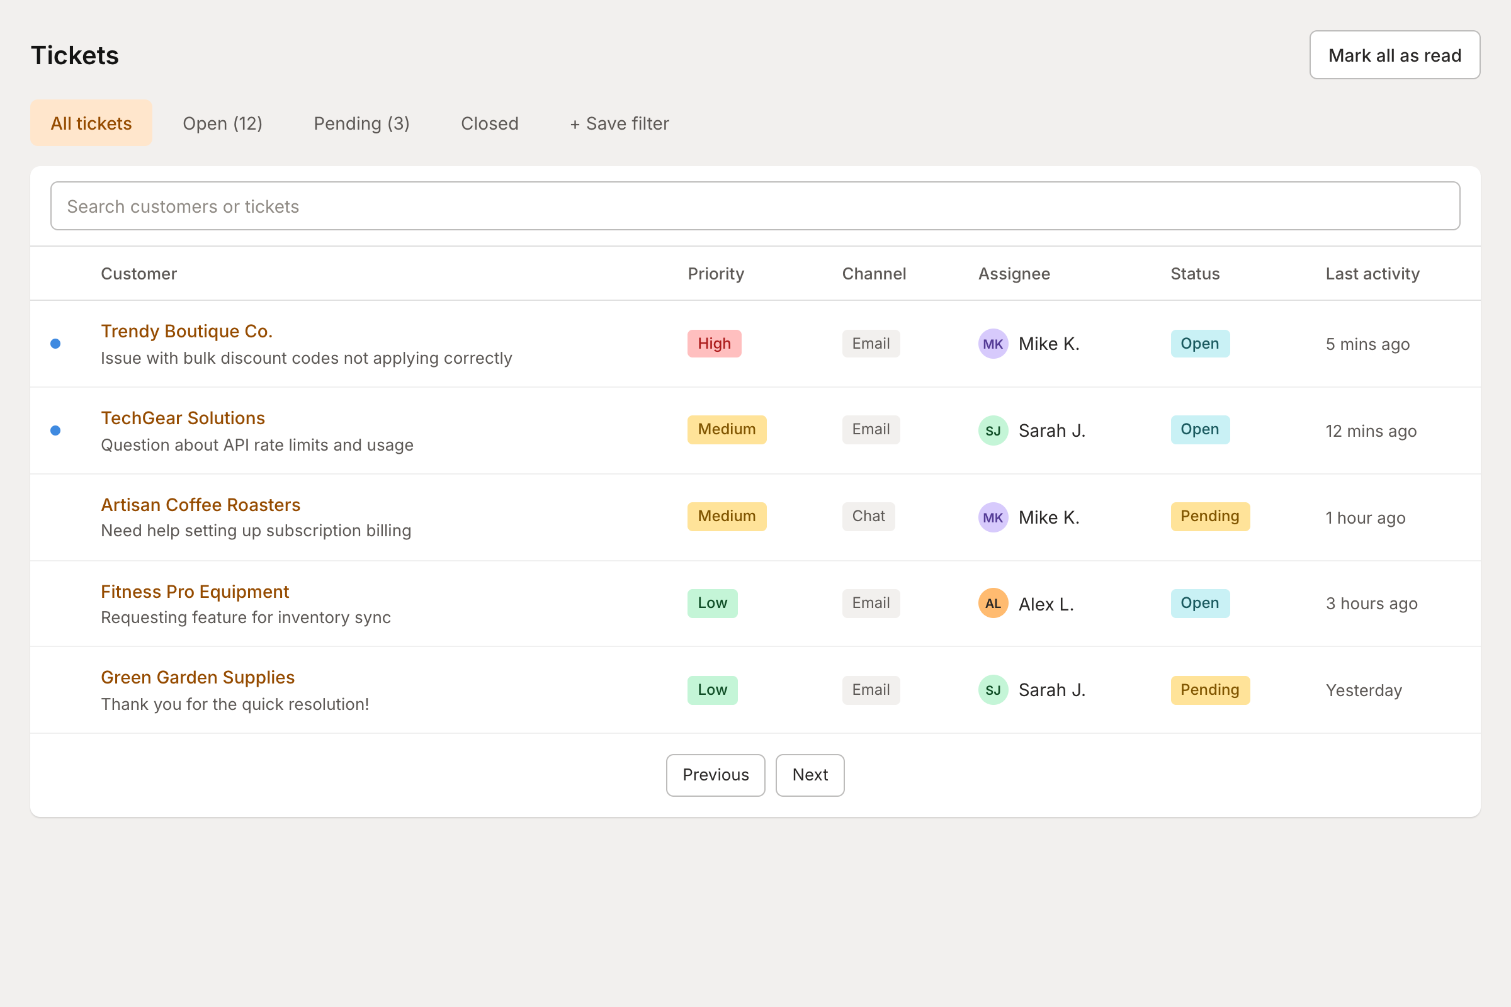
Task: Click the MK avatar in Artisan Coffee row
Action: 993,517
